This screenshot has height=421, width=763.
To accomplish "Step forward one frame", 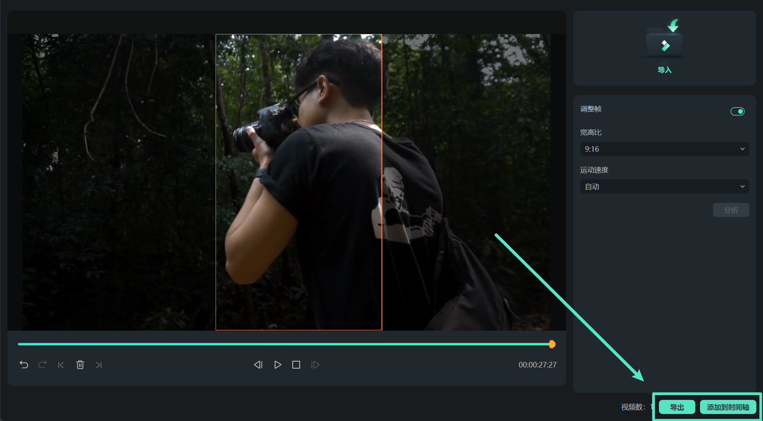I will [x=315, y=365].
